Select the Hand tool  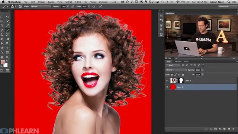tap(2, 57)
